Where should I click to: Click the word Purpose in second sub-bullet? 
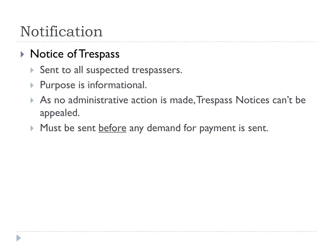pos(58,85)
